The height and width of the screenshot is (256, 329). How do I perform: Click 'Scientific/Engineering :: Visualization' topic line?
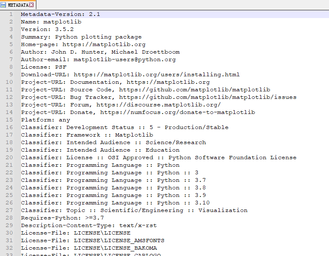(x=134, y=210)
